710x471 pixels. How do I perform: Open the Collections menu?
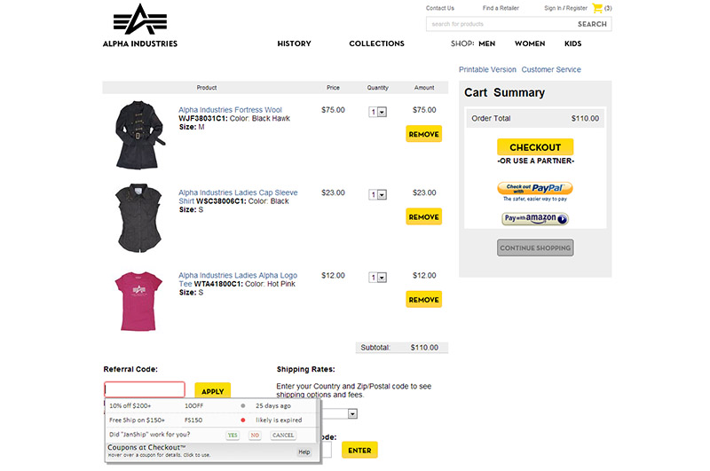376,43
